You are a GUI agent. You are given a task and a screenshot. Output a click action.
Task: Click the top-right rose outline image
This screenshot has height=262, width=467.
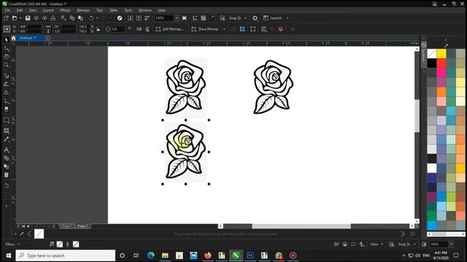[x=273, y=87]
